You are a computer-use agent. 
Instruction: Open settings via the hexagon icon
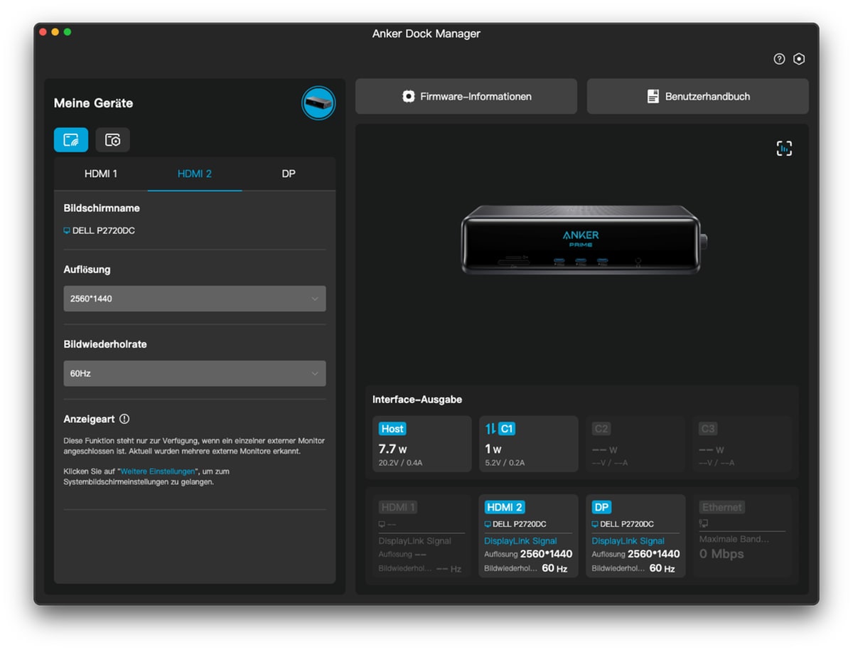click(x=799, y=59)
